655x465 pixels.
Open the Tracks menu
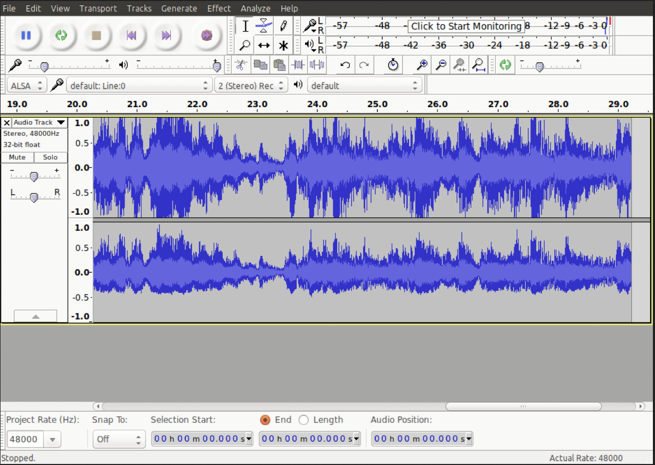tap(139, 8)
